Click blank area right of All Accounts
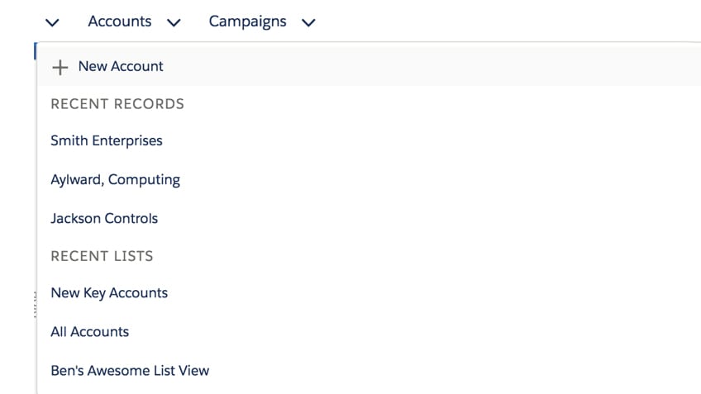Viewport: 701px width, 394px height. point(413,331)
